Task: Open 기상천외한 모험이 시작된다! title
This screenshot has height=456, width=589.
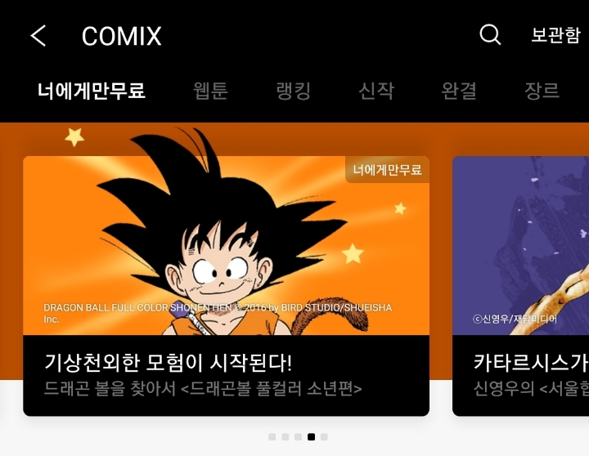Action: 169,363
